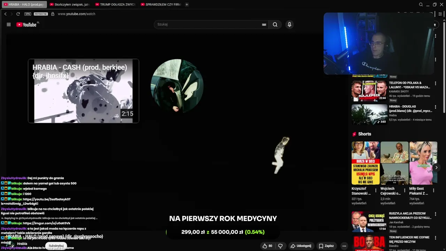
Task: Click RUSZYŁA AKCJA video thumbnail 17:54
Action: (x=369, y=221)
